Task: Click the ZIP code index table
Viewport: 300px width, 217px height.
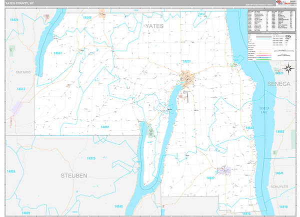Action: pyautogui.click(x=271, y=21)
